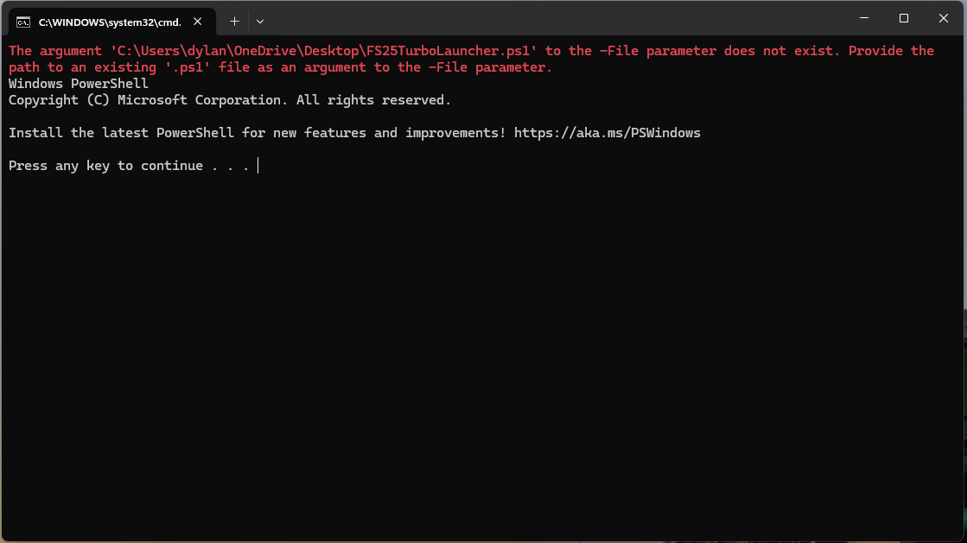Screen dimensions: 967x543
Task: Close the terminal window
Action: (944, 18)
